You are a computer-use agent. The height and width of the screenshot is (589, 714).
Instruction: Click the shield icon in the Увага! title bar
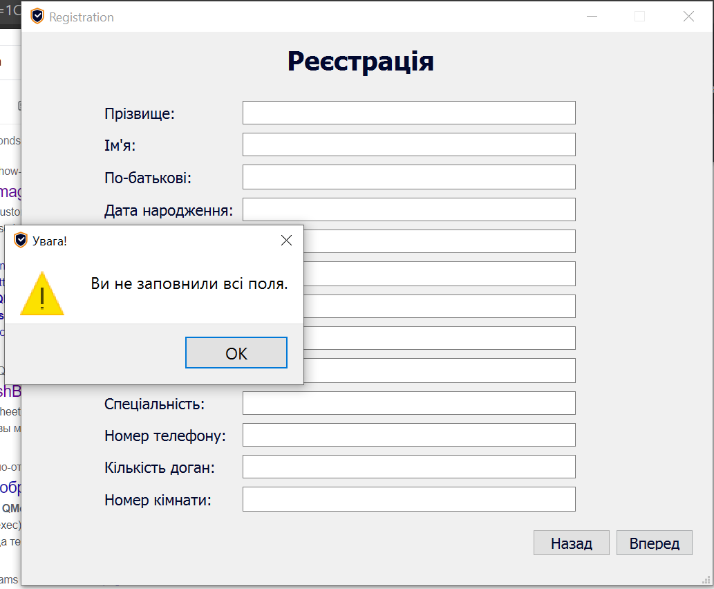[x=21, y=240]
